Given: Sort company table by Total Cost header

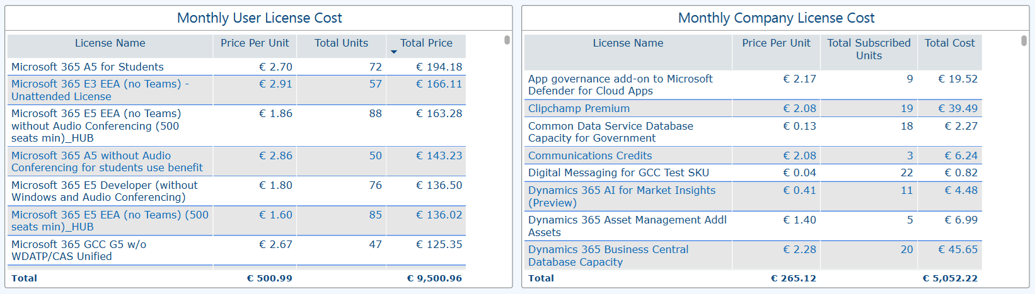Looking at the screenshot, I should [x=950, y=43].
